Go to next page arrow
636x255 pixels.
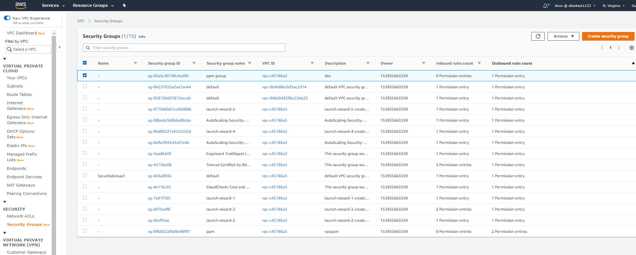(x=619, y=48)
